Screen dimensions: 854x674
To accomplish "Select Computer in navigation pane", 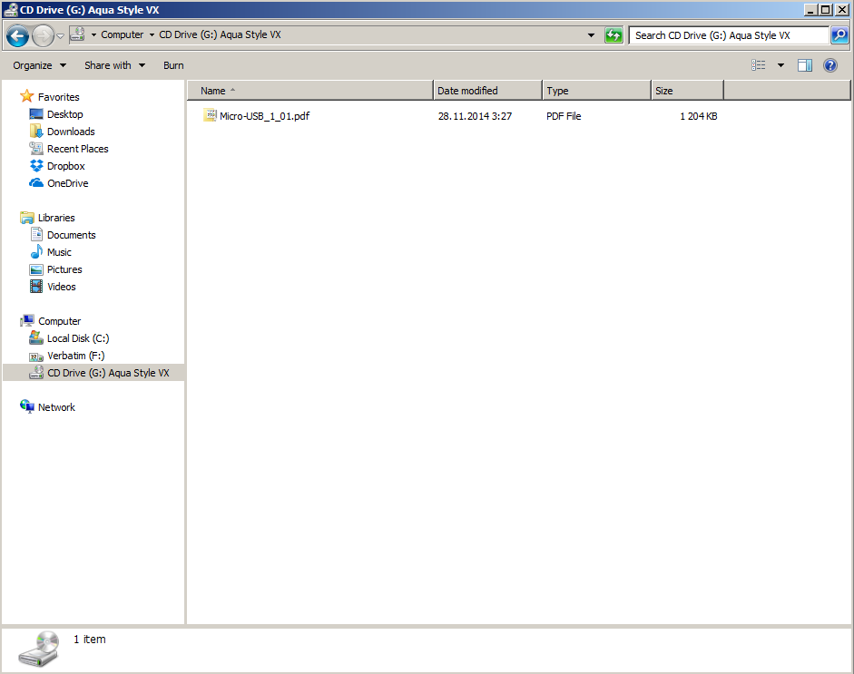I will pos(59,321).
